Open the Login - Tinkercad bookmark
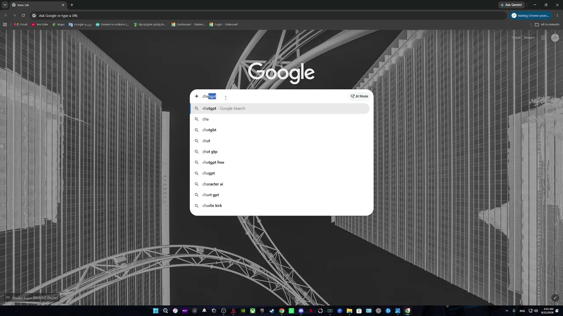The height and width of the screenshot is (316, 563). 223,25
